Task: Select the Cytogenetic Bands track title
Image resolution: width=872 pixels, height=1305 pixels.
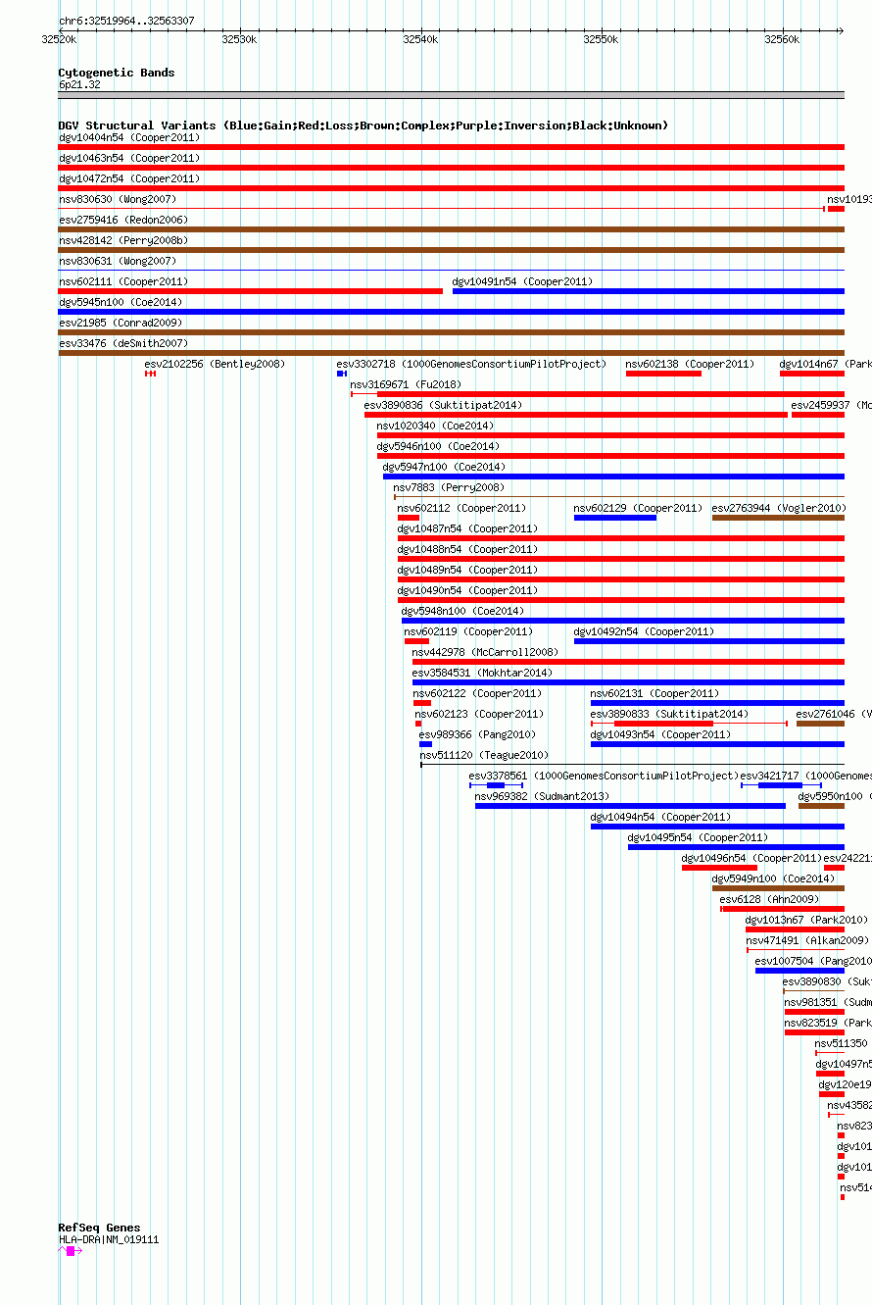Action: click(117, 73)
